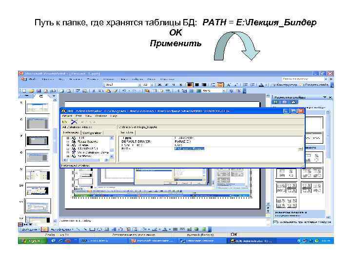This screenshot has height=263, width=351.
Task: Click the DEFAULT DRIVER row label
Action: [x=136, y=142]
